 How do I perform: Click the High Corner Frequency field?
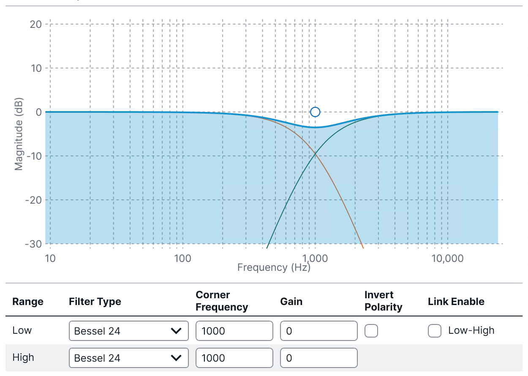tap(234, 358)
